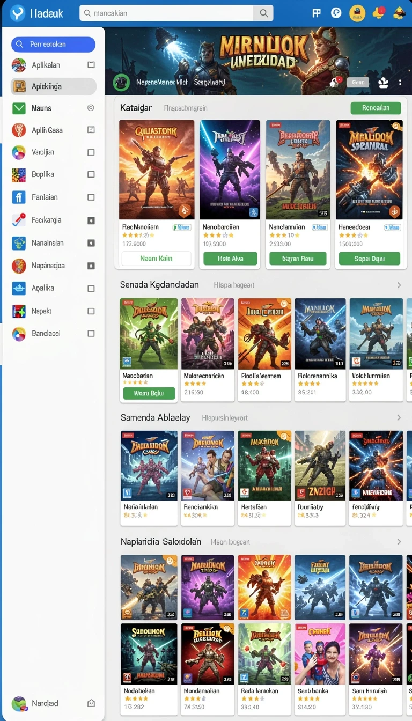Click the green publisher avatar on banner
This screenshot has width=412, height=721.
pyautogui.click(x=122, y=82)
